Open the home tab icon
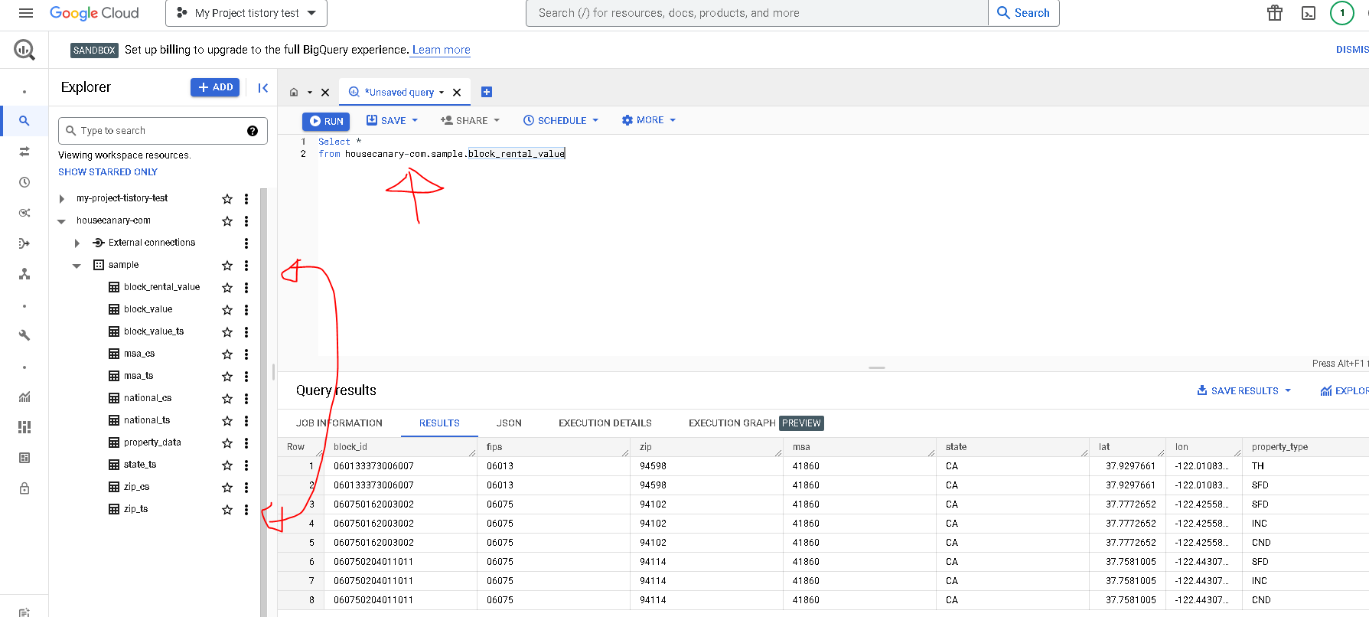 coord(294,93)
